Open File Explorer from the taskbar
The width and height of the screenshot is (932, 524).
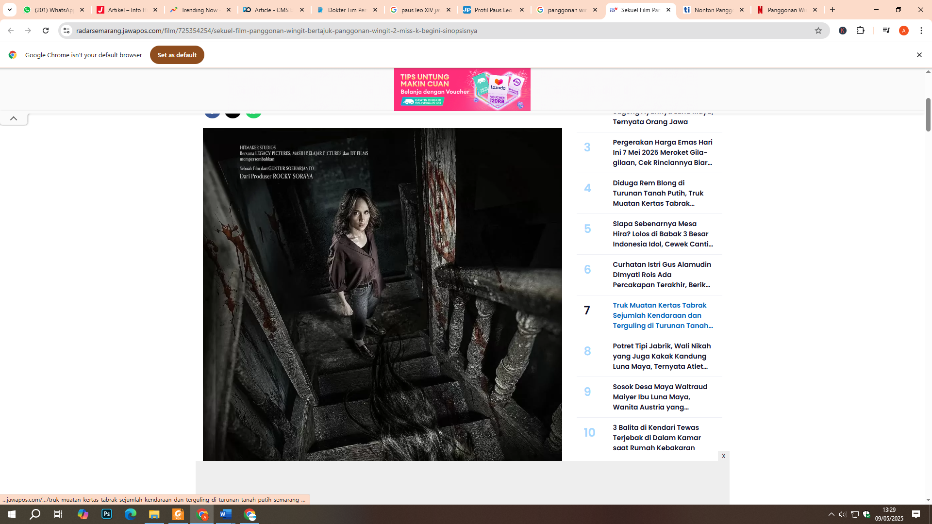pos(154,514)
